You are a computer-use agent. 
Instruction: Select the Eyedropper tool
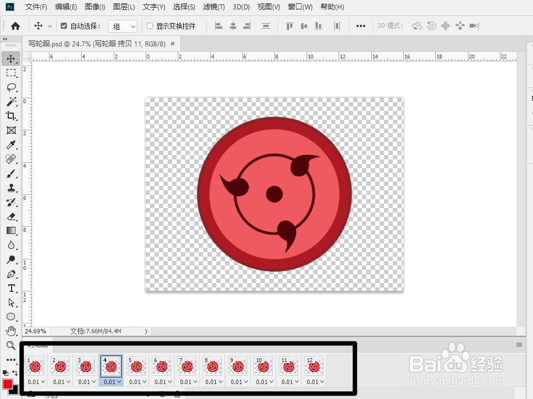click(x=11, y=145)
